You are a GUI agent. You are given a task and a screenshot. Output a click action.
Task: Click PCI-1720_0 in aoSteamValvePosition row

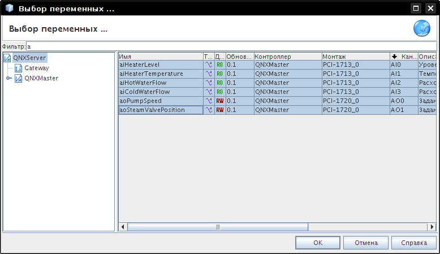click(x=356, y=109)
